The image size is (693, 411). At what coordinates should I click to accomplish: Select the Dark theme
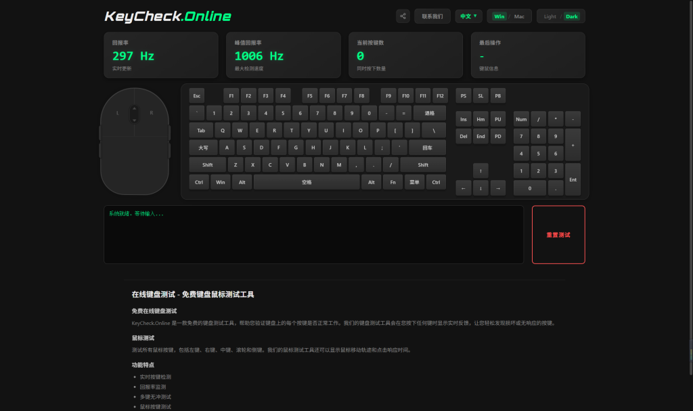click(572, 16)
